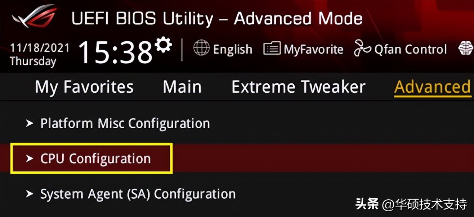
Task: Click the partially visible icon after Qfan Control
Action: 466,49
